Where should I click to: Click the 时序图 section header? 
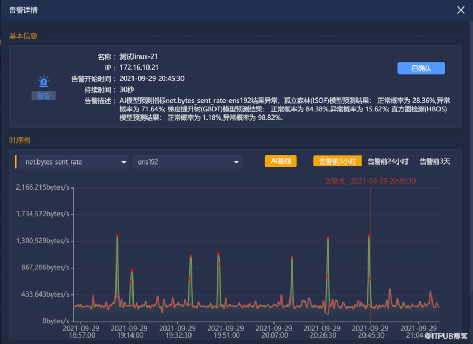20,141
